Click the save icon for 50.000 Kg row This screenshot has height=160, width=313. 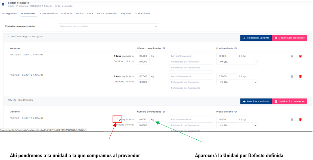point(292,77)
